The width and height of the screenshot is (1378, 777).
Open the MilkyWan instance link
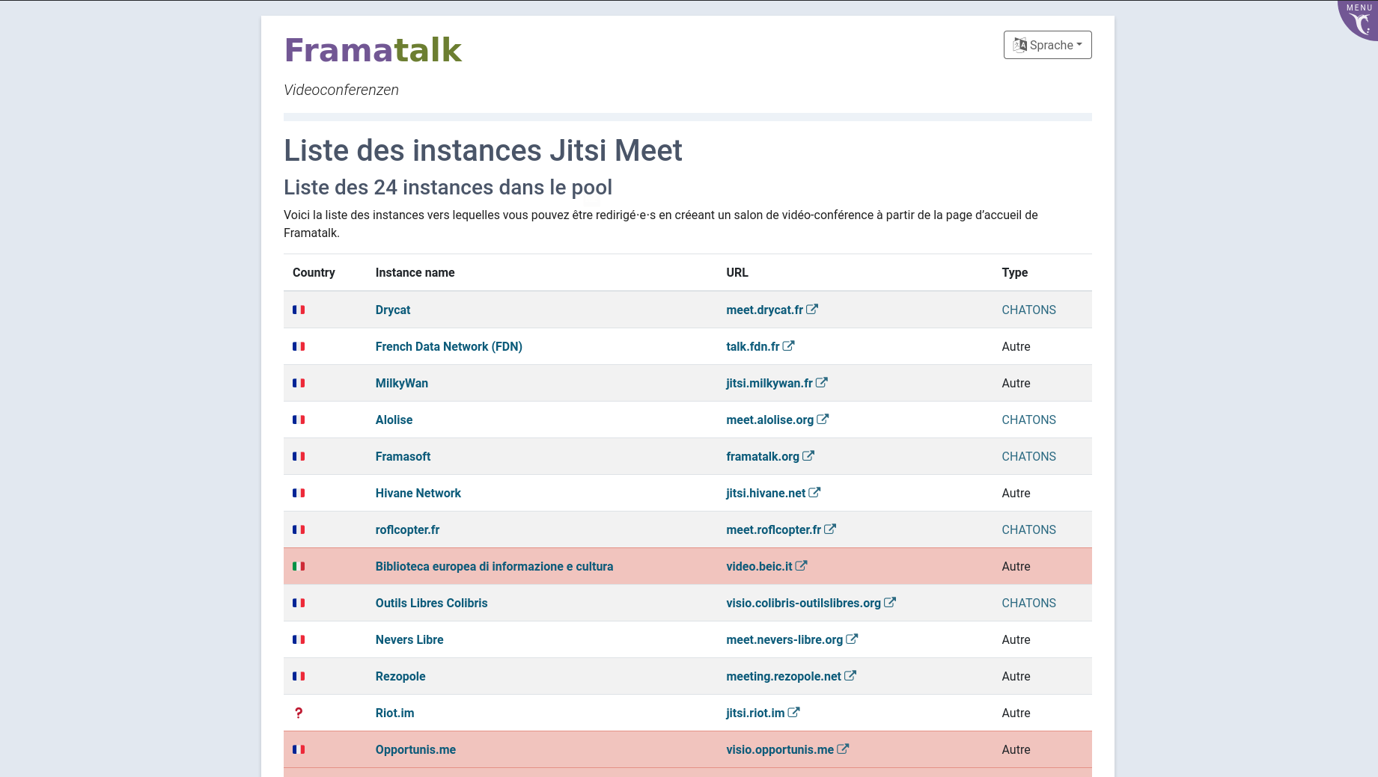click(x=402, y=383)
